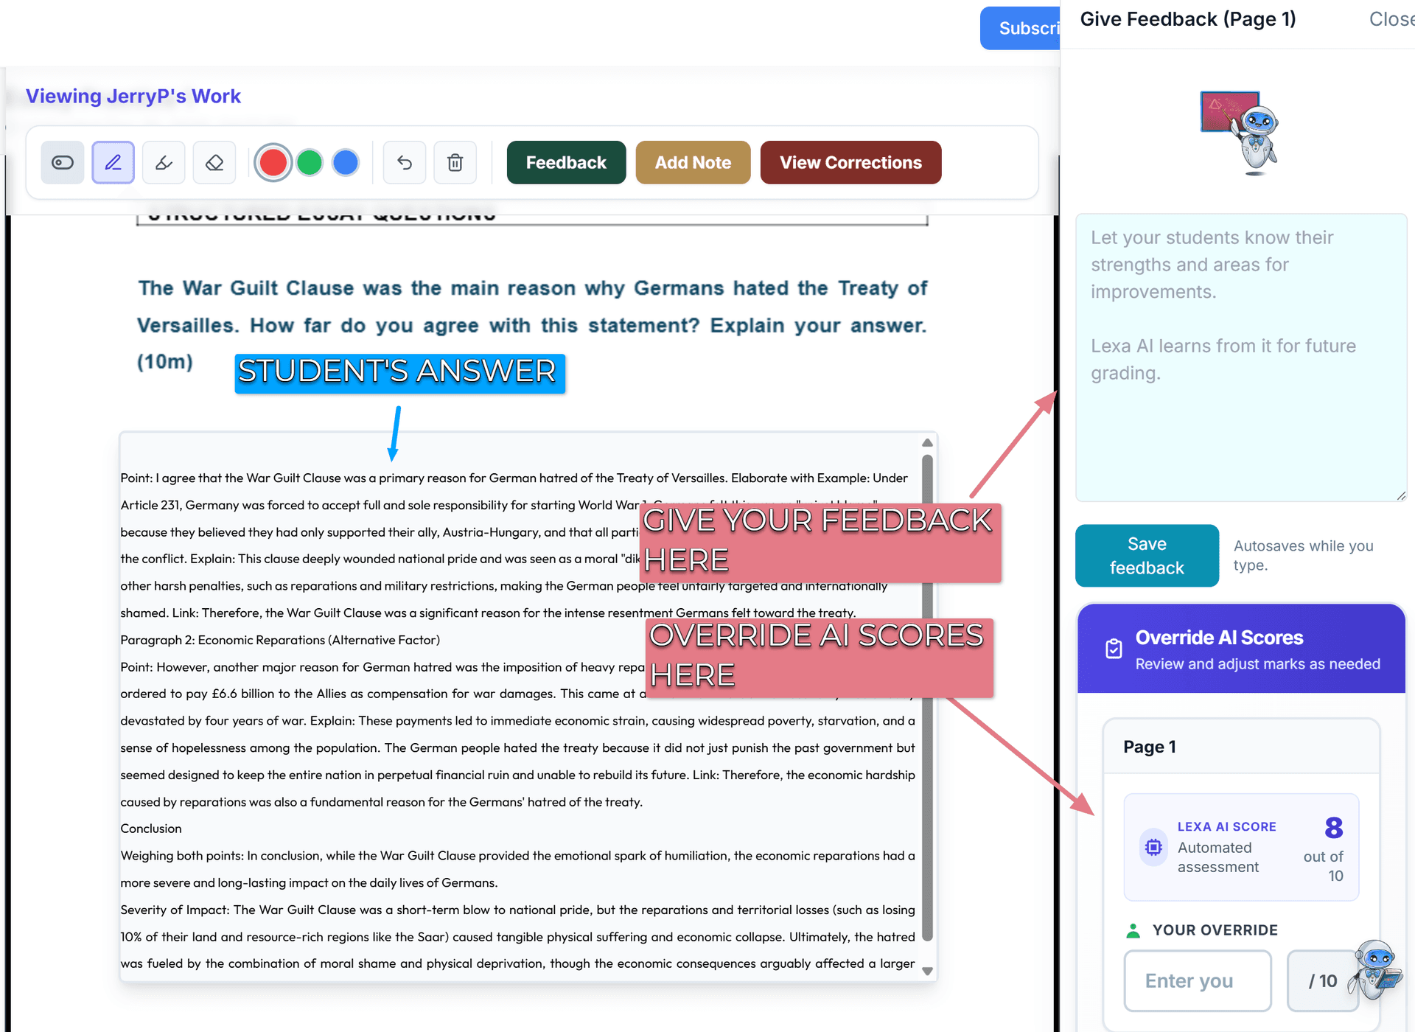This screenshot has width=1415, height=1032.
Task: Click the Add Note button
Action: (x=693, y=162)
